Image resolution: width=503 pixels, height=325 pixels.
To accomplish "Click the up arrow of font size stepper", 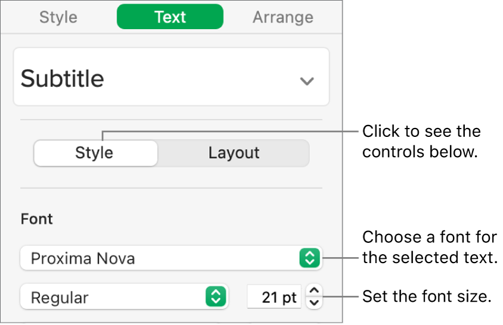I will coord(315,290).
